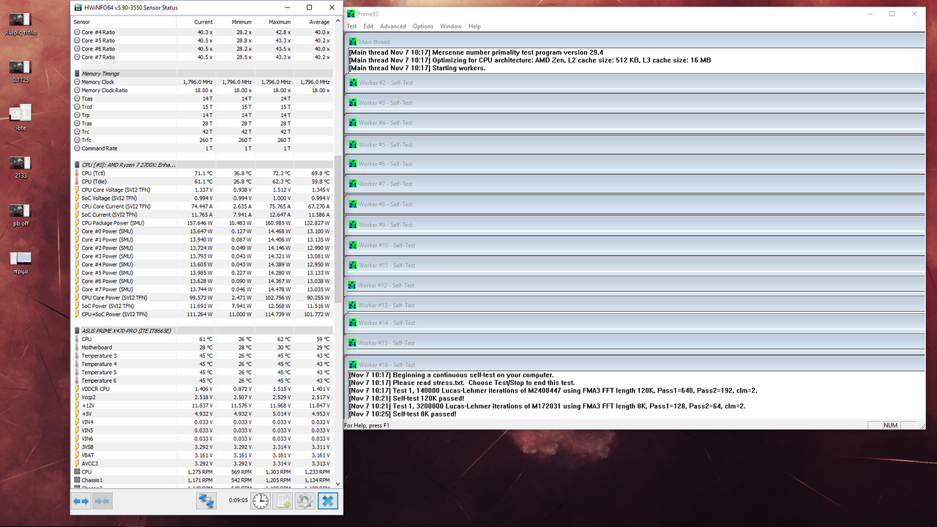The height and width of the screenshot is (527, 937).
Task: Click the NUM indicator in Prime95 status bar
Action: pyautogui.click(x=890, y=425)
